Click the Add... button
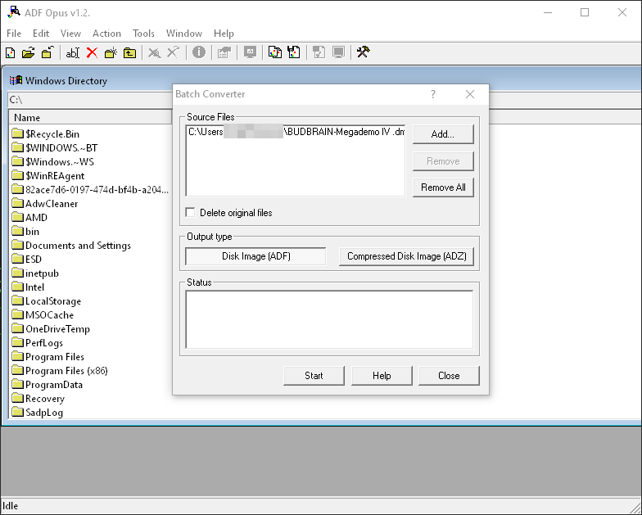This screenshot has width=642, height=515. click(443, 134)
